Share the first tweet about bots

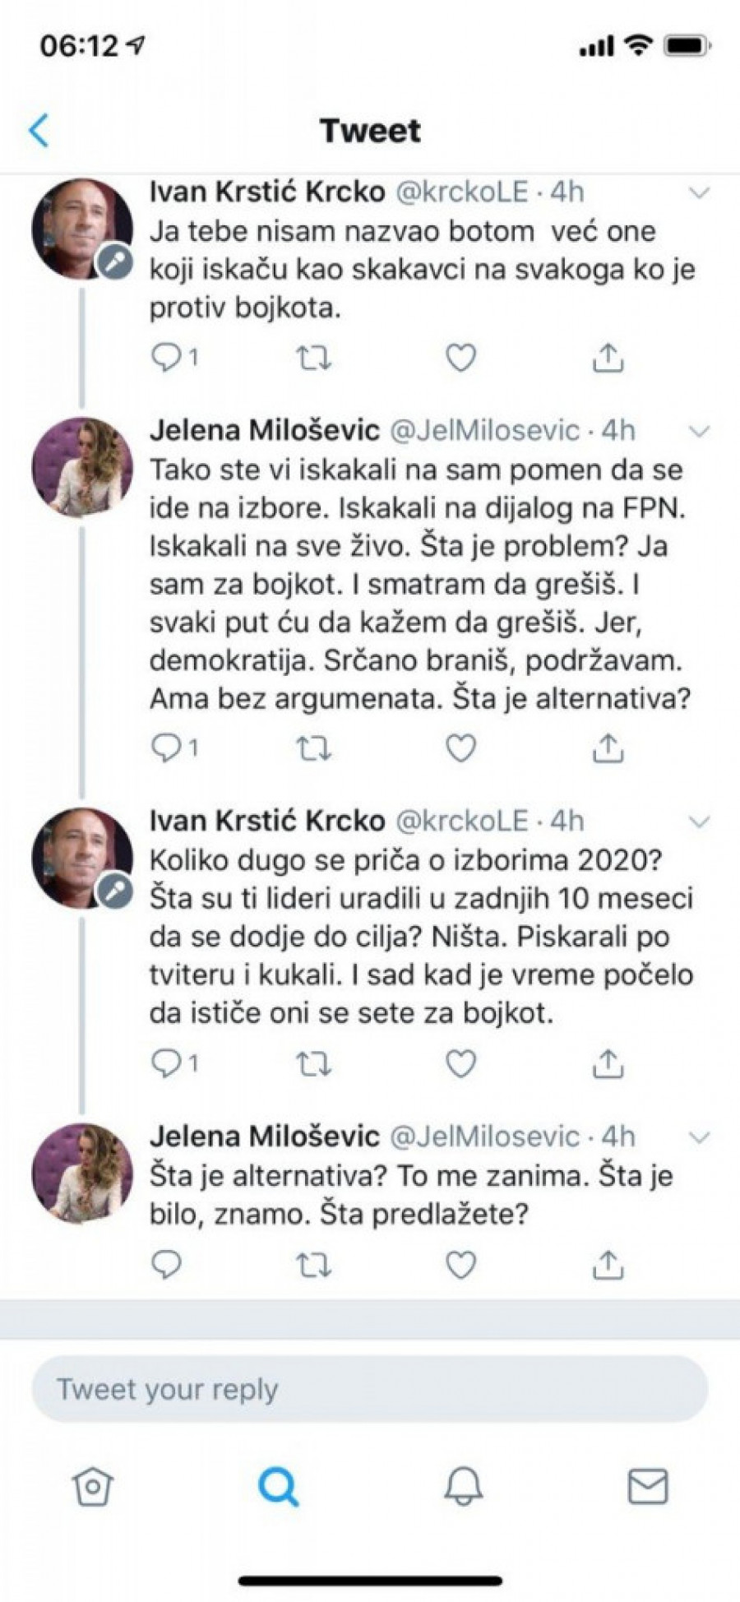point(608,358)
